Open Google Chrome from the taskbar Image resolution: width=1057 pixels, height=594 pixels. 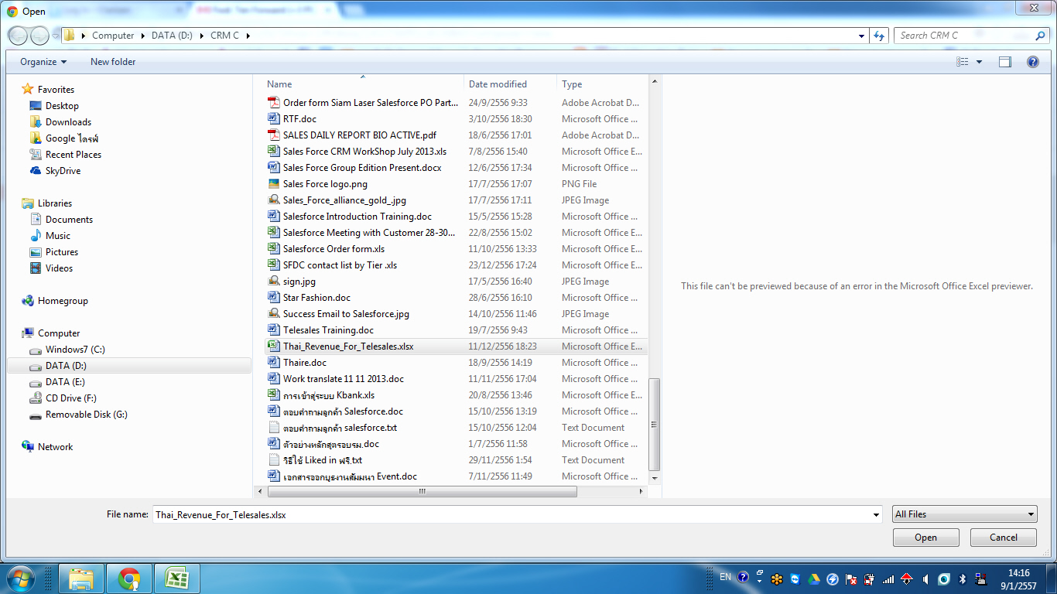tap(129, 579)
